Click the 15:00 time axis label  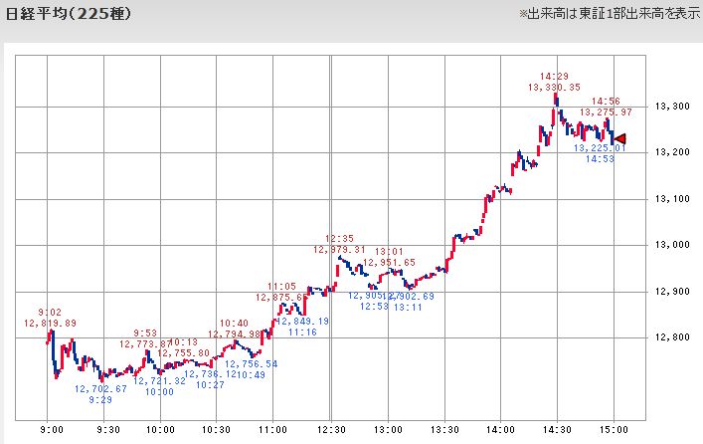pyautogui.click(x=614, y=430)
